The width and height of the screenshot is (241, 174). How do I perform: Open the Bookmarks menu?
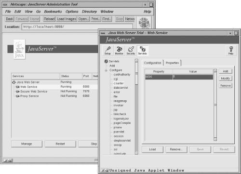coord(53,12)
